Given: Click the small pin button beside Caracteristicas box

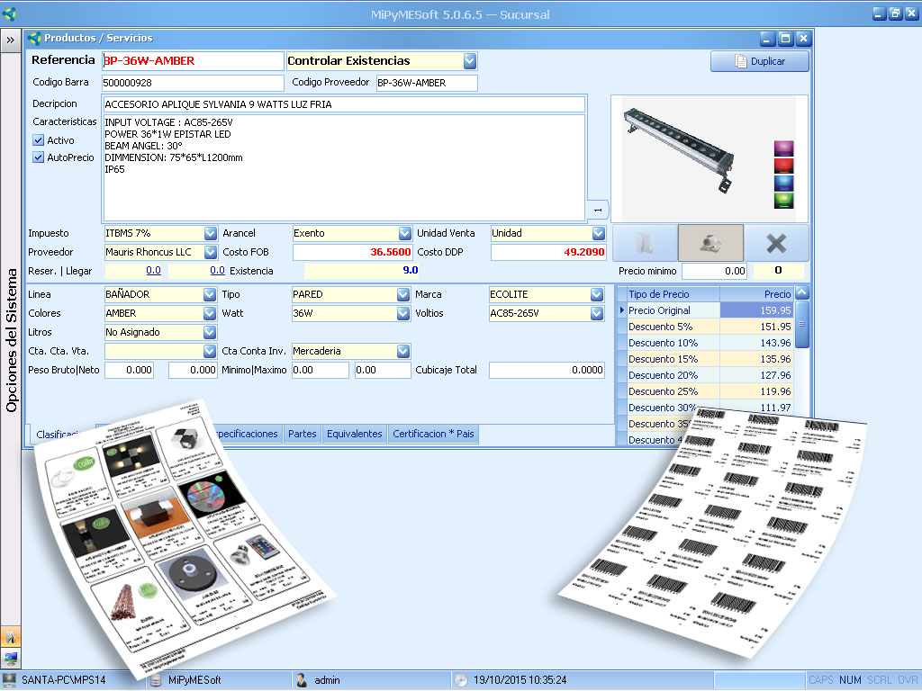Looking at the screenshot, I should pos(598,210).
